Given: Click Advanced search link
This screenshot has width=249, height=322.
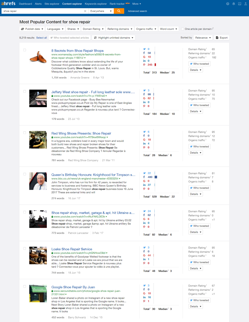Looking at the screenshot, I should (x=137, y=11).
